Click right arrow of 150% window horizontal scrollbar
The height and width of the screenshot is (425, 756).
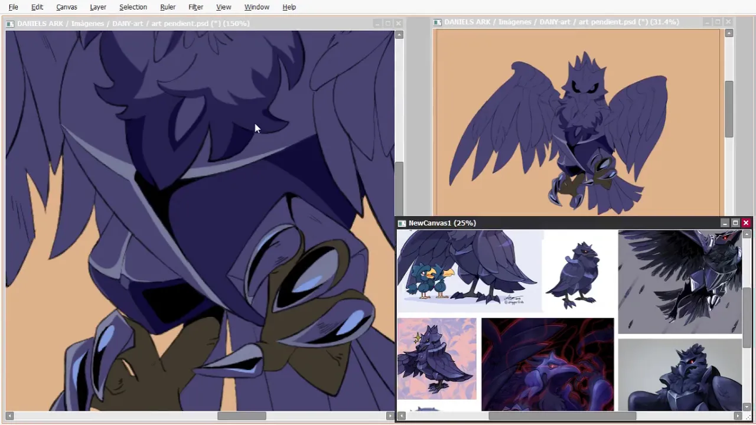coord(390,416)
